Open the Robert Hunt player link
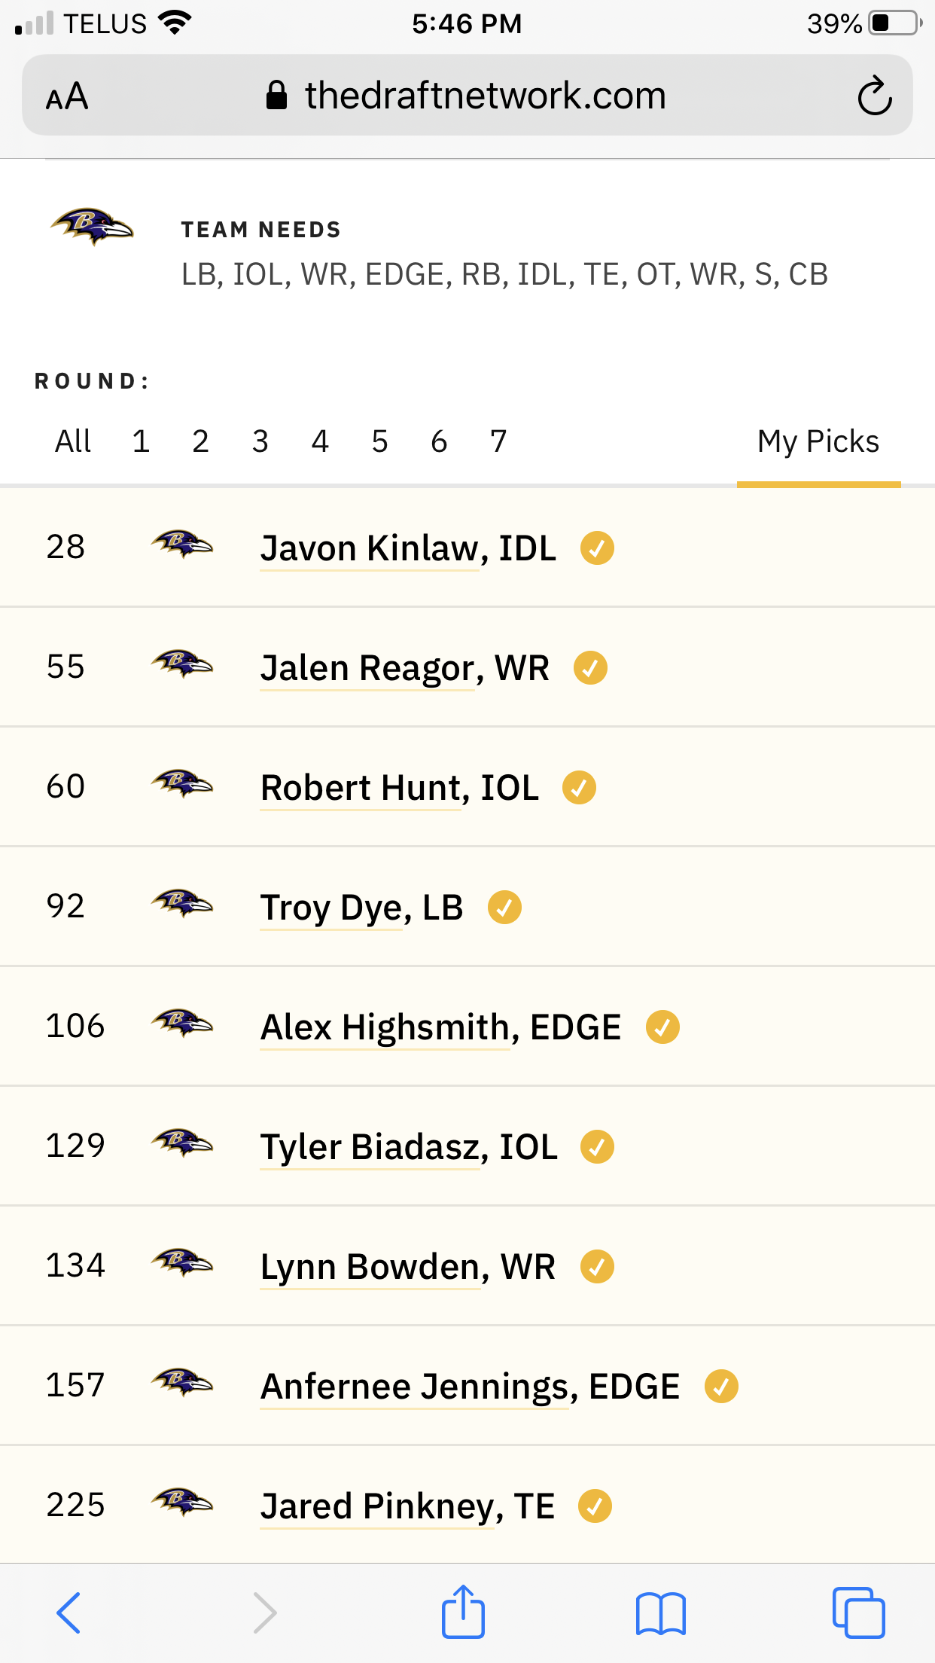The width and height of the screenshot is (935, 1663). point(400,788)
